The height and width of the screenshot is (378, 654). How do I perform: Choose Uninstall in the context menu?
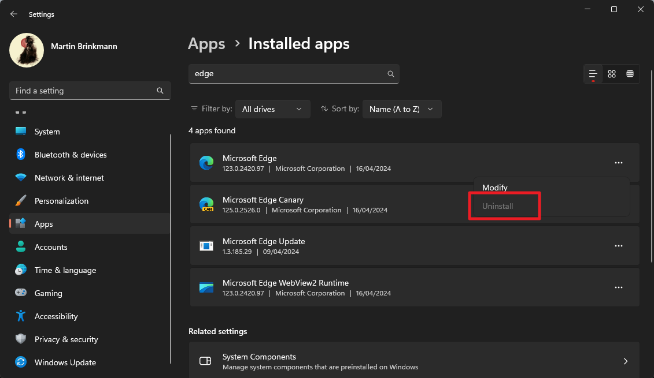point(498,206)
